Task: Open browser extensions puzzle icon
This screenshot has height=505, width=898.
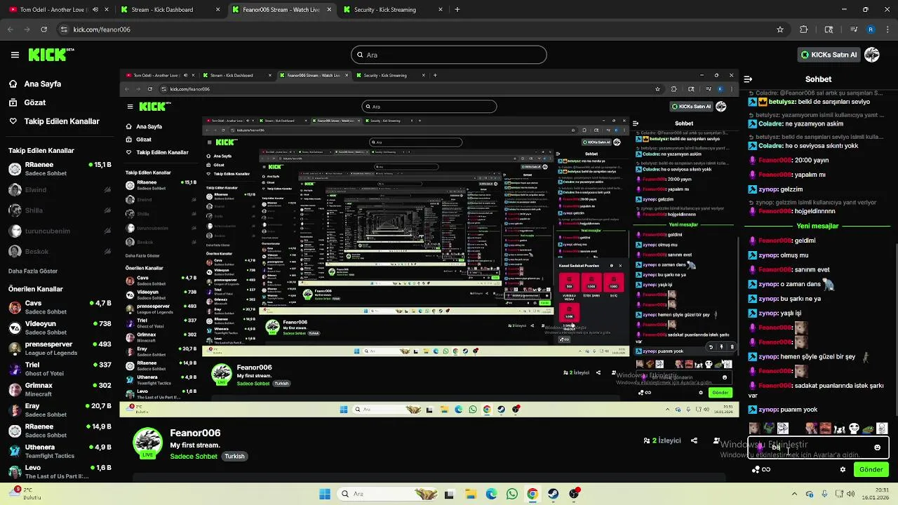Action: pos(803,29)
